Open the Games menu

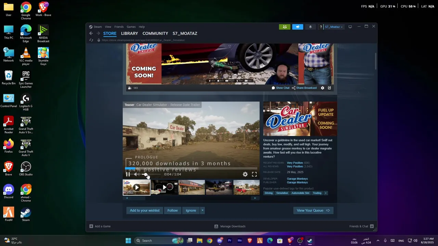[x=131, y=27]
